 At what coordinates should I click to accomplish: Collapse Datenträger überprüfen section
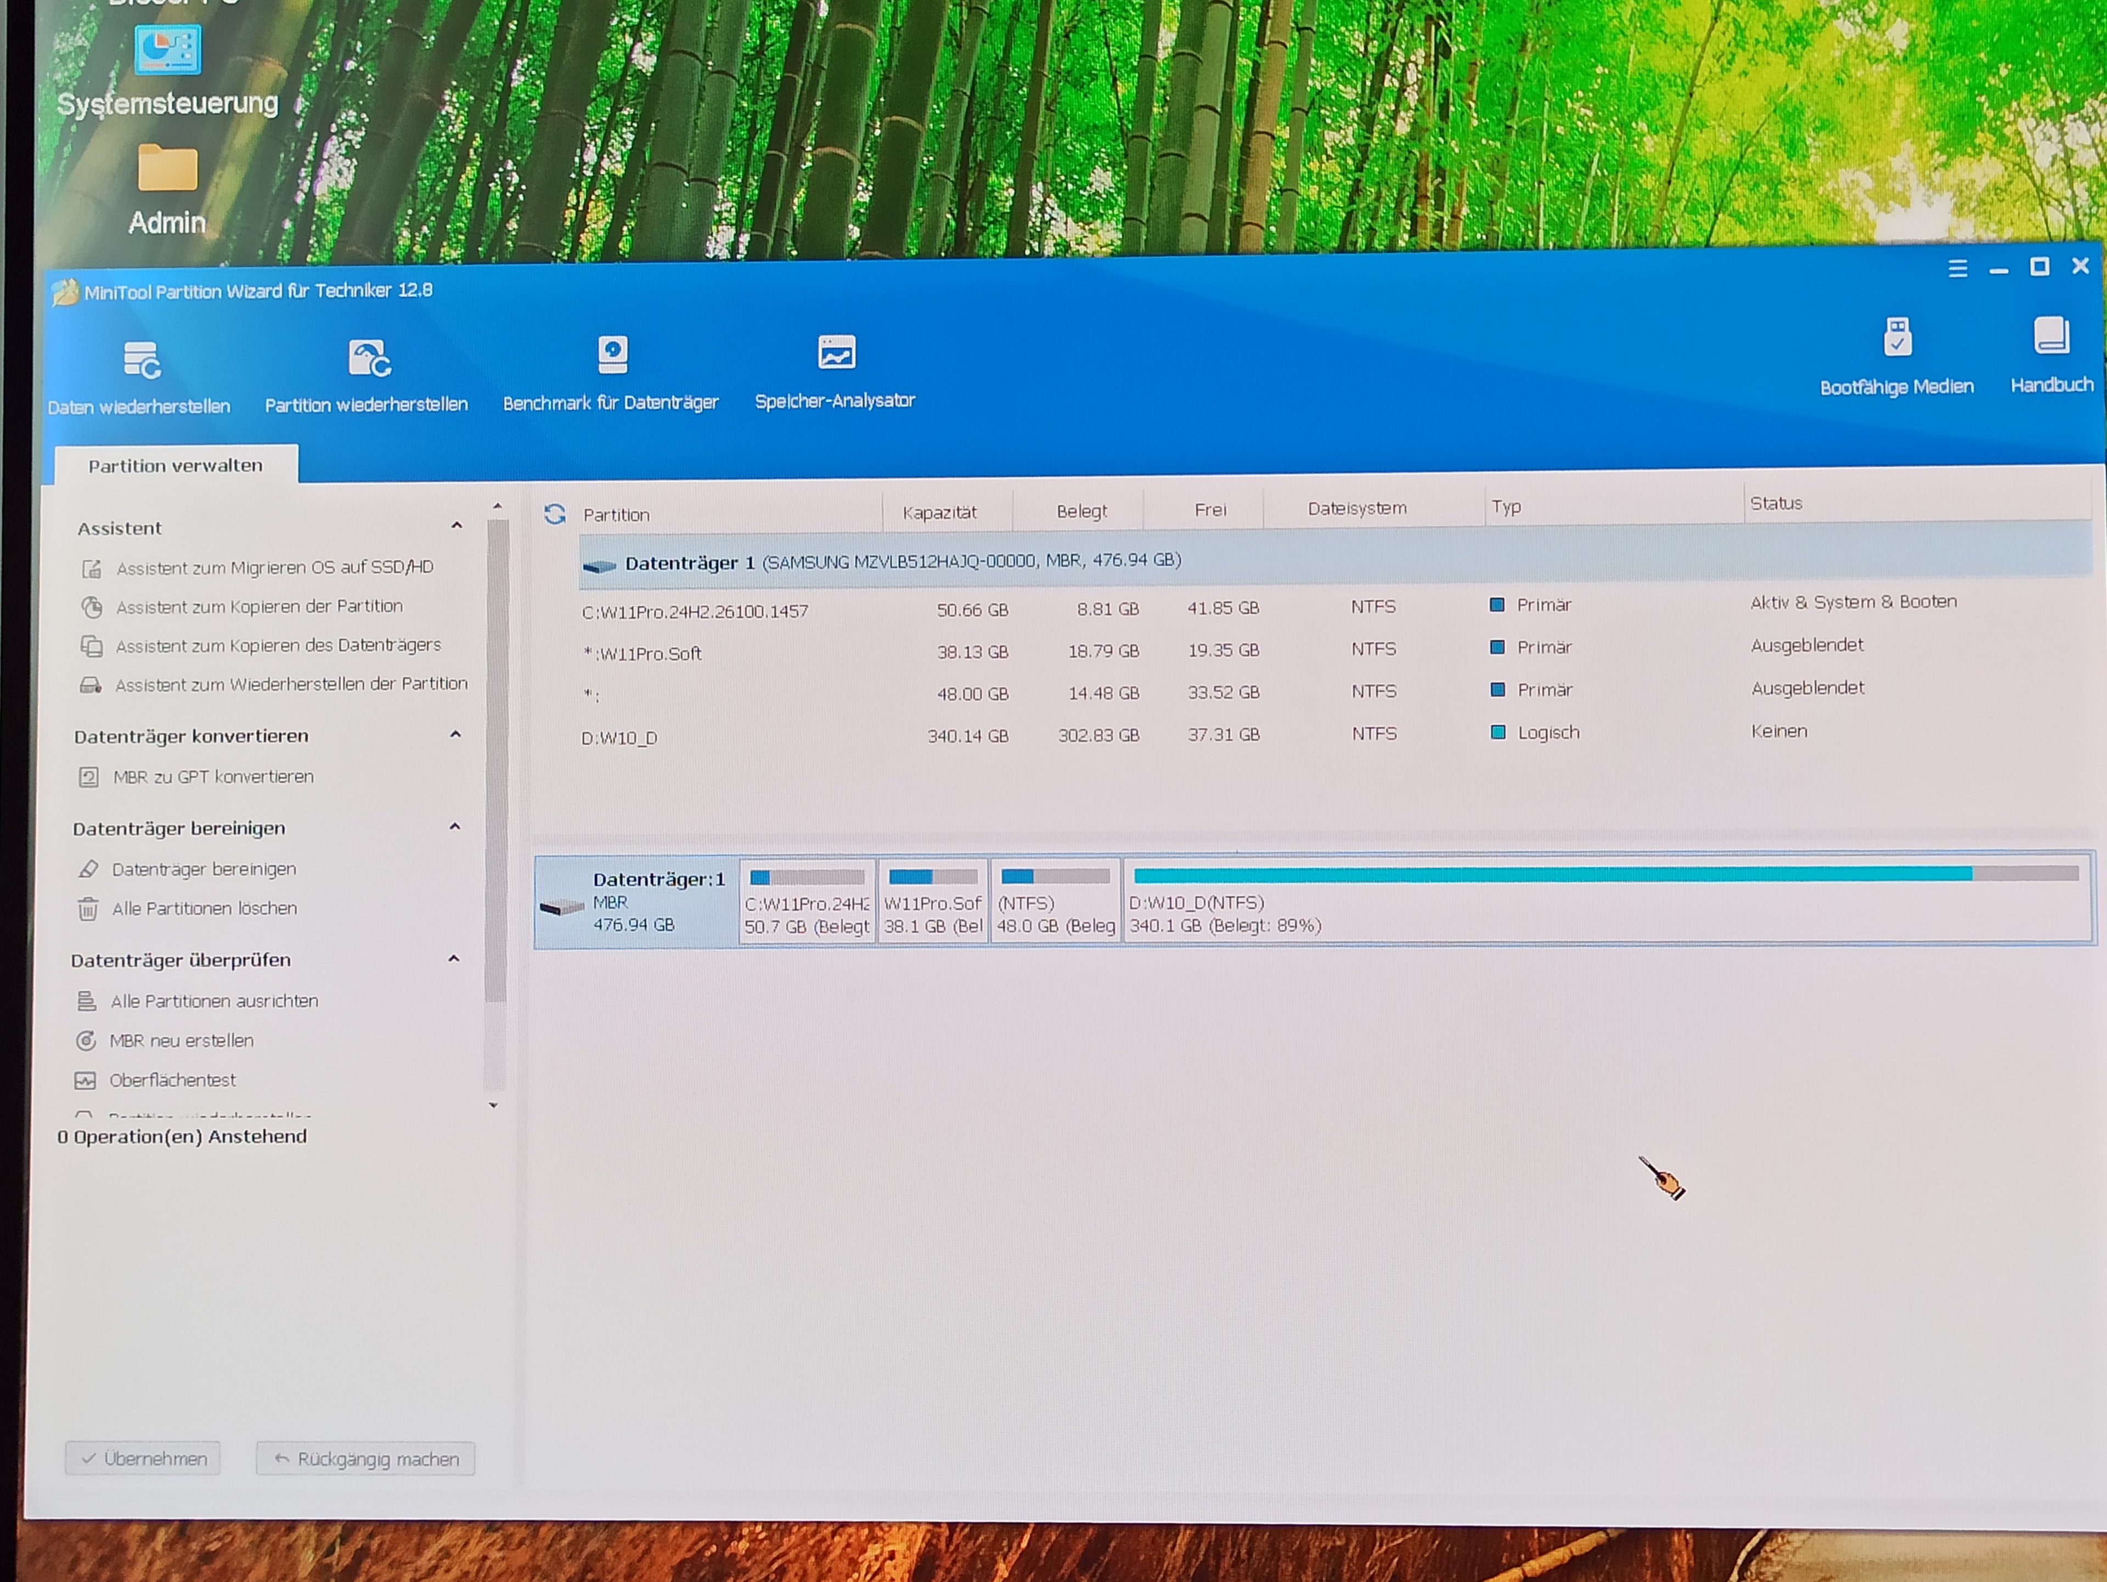[453, 959]
